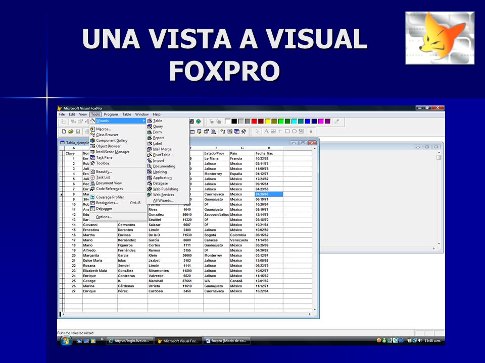Start the Label wizard
Viewport: 485px width, 363px height.
pos(168,144)
